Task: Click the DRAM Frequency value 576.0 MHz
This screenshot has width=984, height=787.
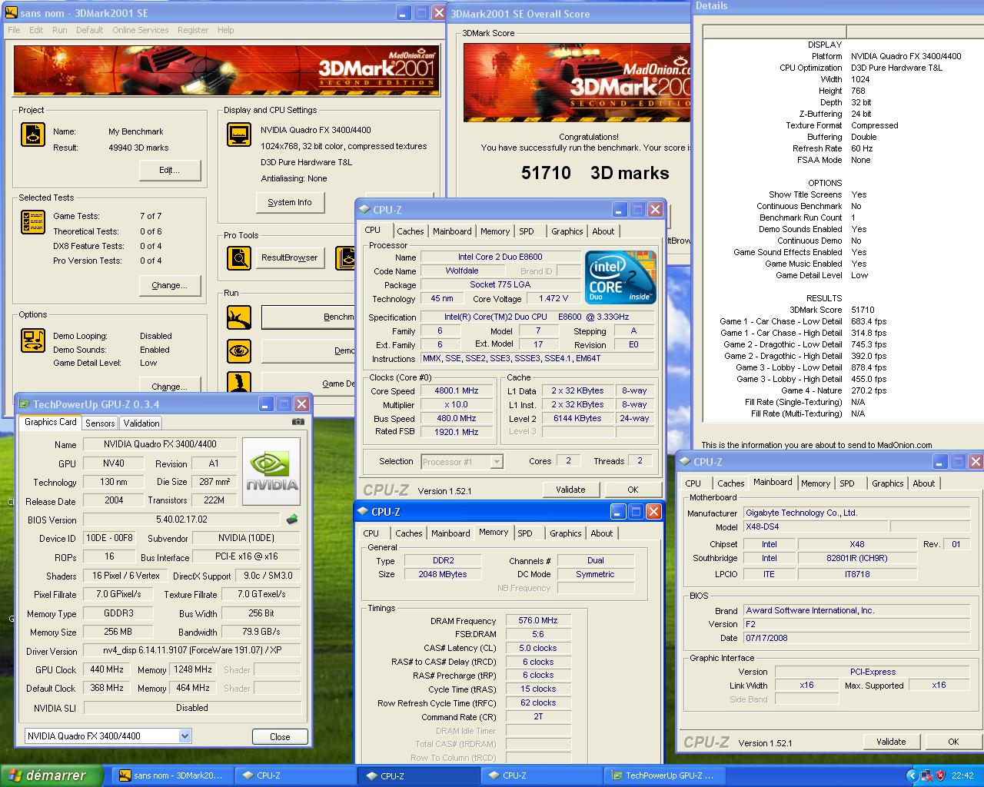Action: coord(538,620)
